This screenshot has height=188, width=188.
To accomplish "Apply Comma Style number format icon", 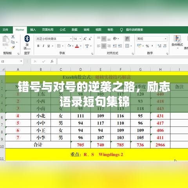I will (x=152, y=46).
